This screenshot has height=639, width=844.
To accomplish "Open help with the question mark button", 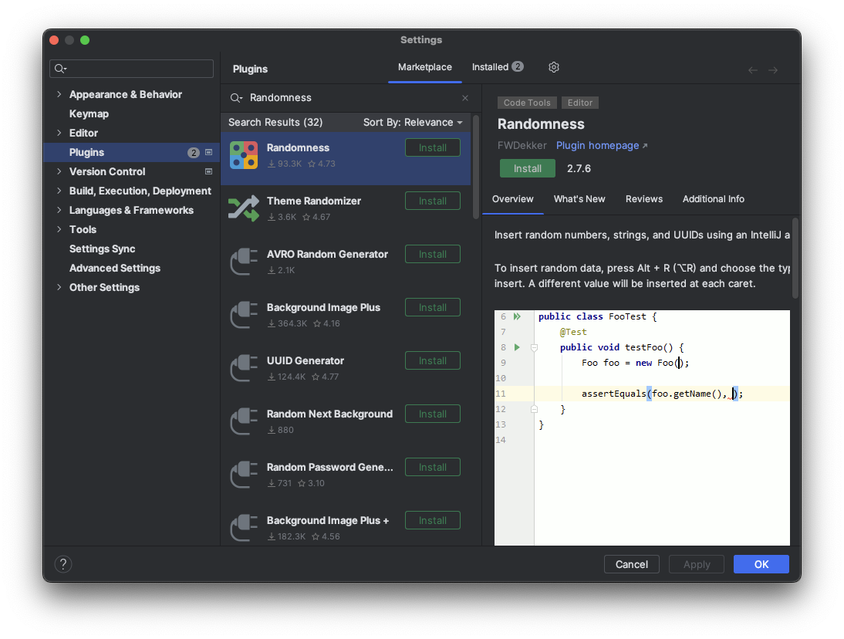I will point(63,564).
